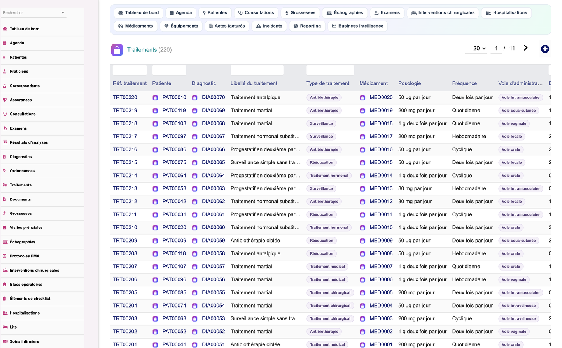The width and height of the screenshot is (562, 348).
Task: Click medication icon beside MED0002
Action: pyautogui.click(x=362, y=332)
